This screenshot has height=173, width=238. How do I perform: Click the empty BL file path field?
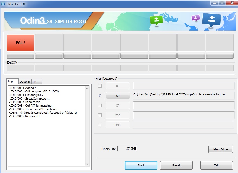coord(184,86)
